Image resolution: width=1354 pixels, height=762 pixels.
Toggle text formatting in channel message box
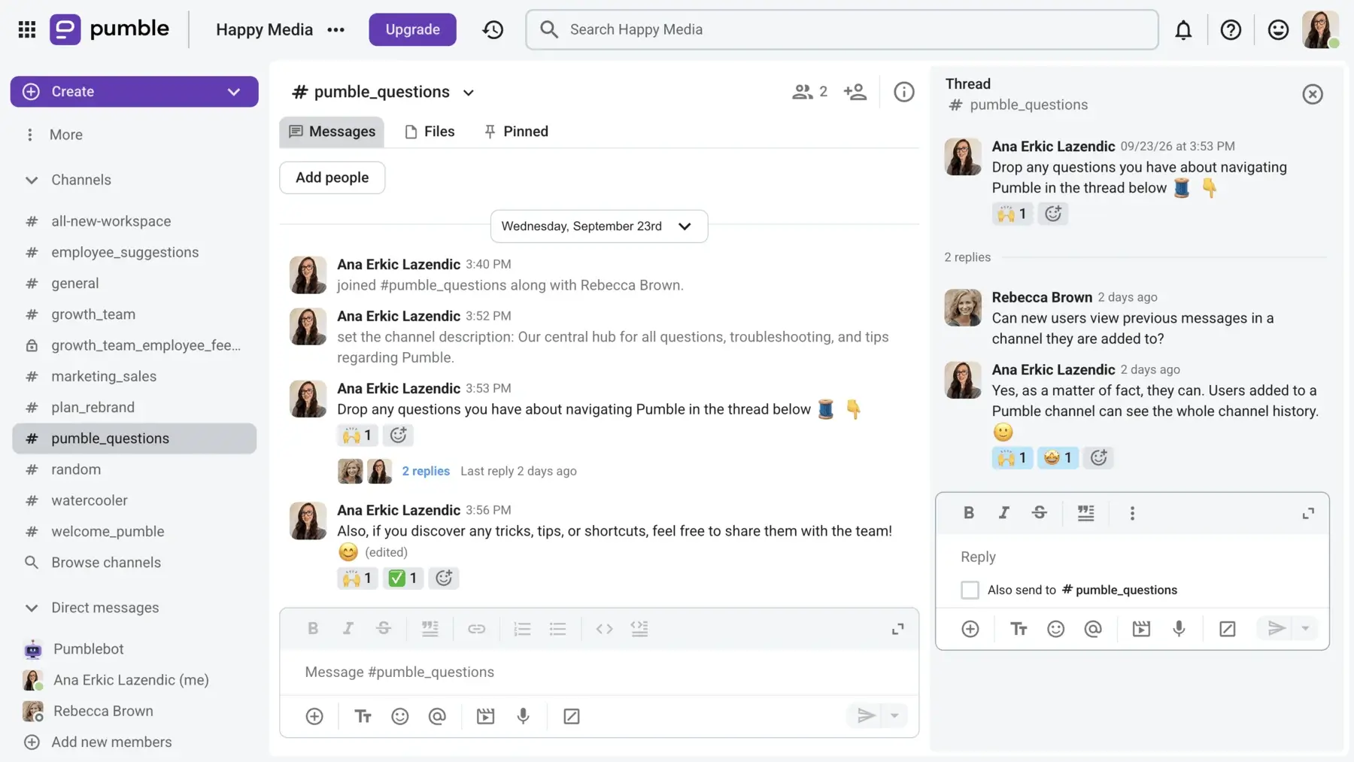(x=363, y=716)
